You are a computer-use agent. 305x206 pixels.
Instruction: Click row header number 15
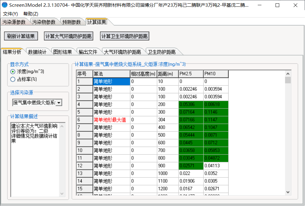tap(85, 189)
